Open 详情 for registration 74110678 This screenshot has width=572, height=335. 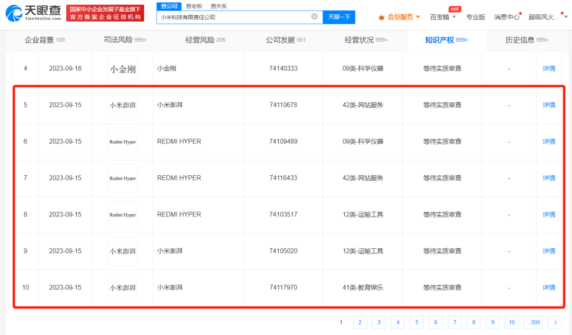(549, 105)
